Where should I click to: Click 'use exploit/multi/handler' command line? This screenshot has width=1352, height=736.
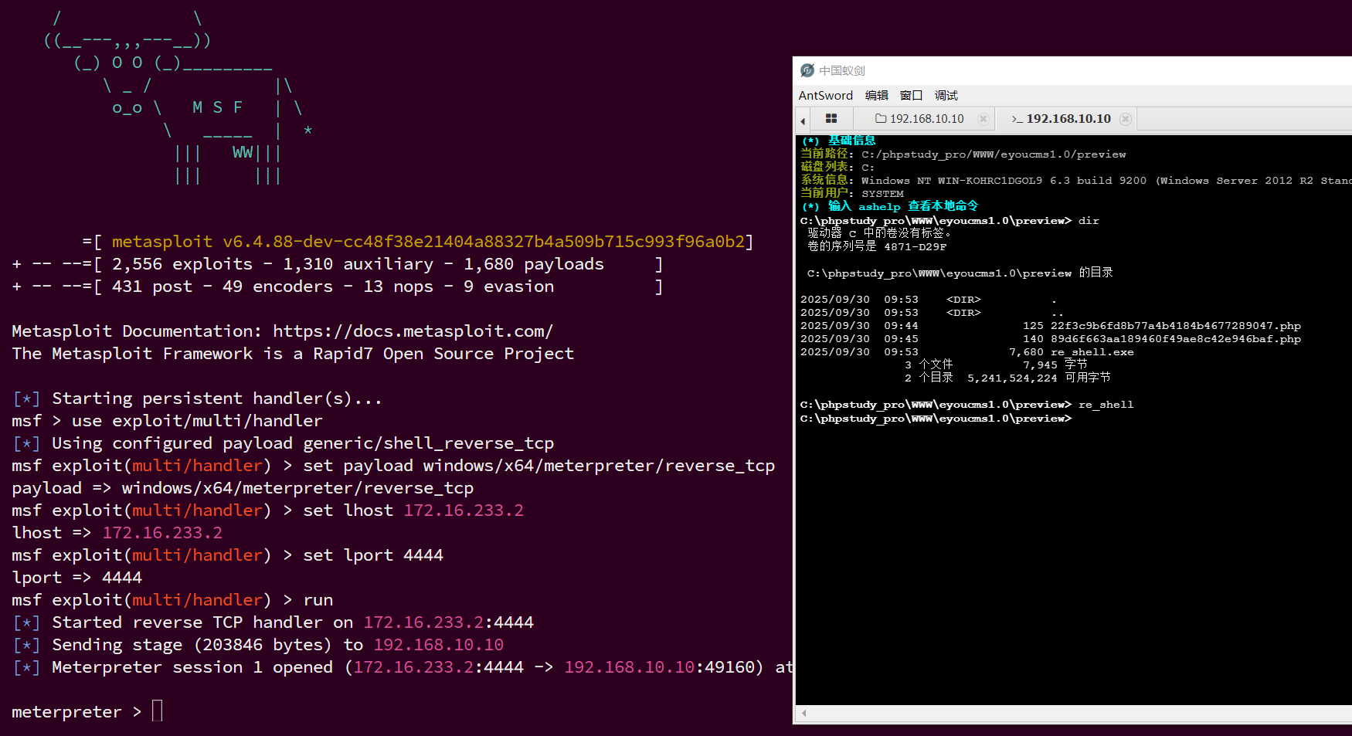pyautogui.click(x=167, y=420)
